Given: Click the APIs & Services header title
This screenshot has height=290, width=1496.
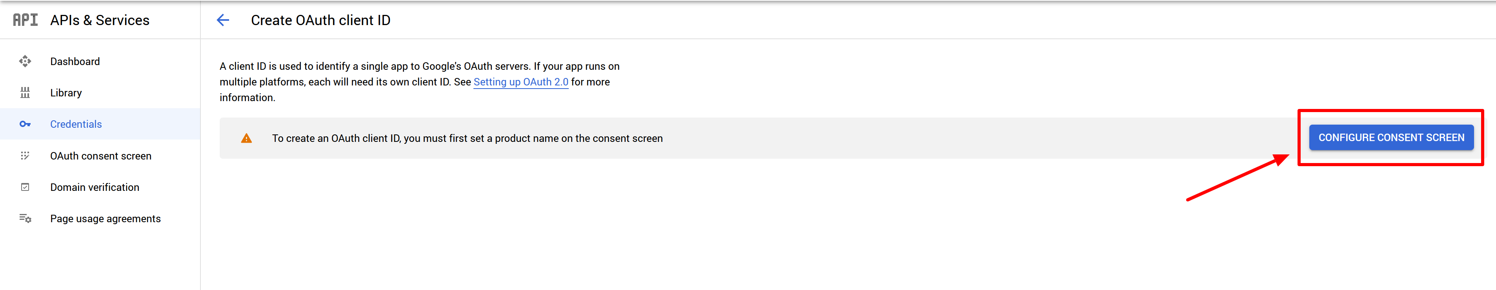Looking at the screenshot, I should (x=100, y=20).
